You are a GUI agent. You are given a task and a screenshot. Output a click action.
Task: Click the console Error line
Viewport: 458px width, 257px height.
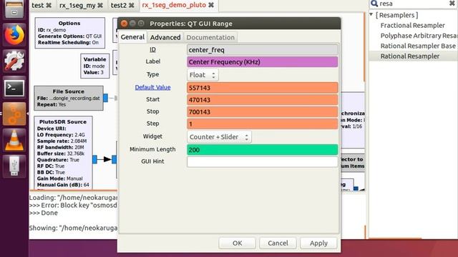[x=73, y=205]
